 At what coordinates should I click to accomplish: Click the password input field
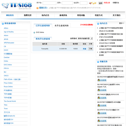click(67, 3)
